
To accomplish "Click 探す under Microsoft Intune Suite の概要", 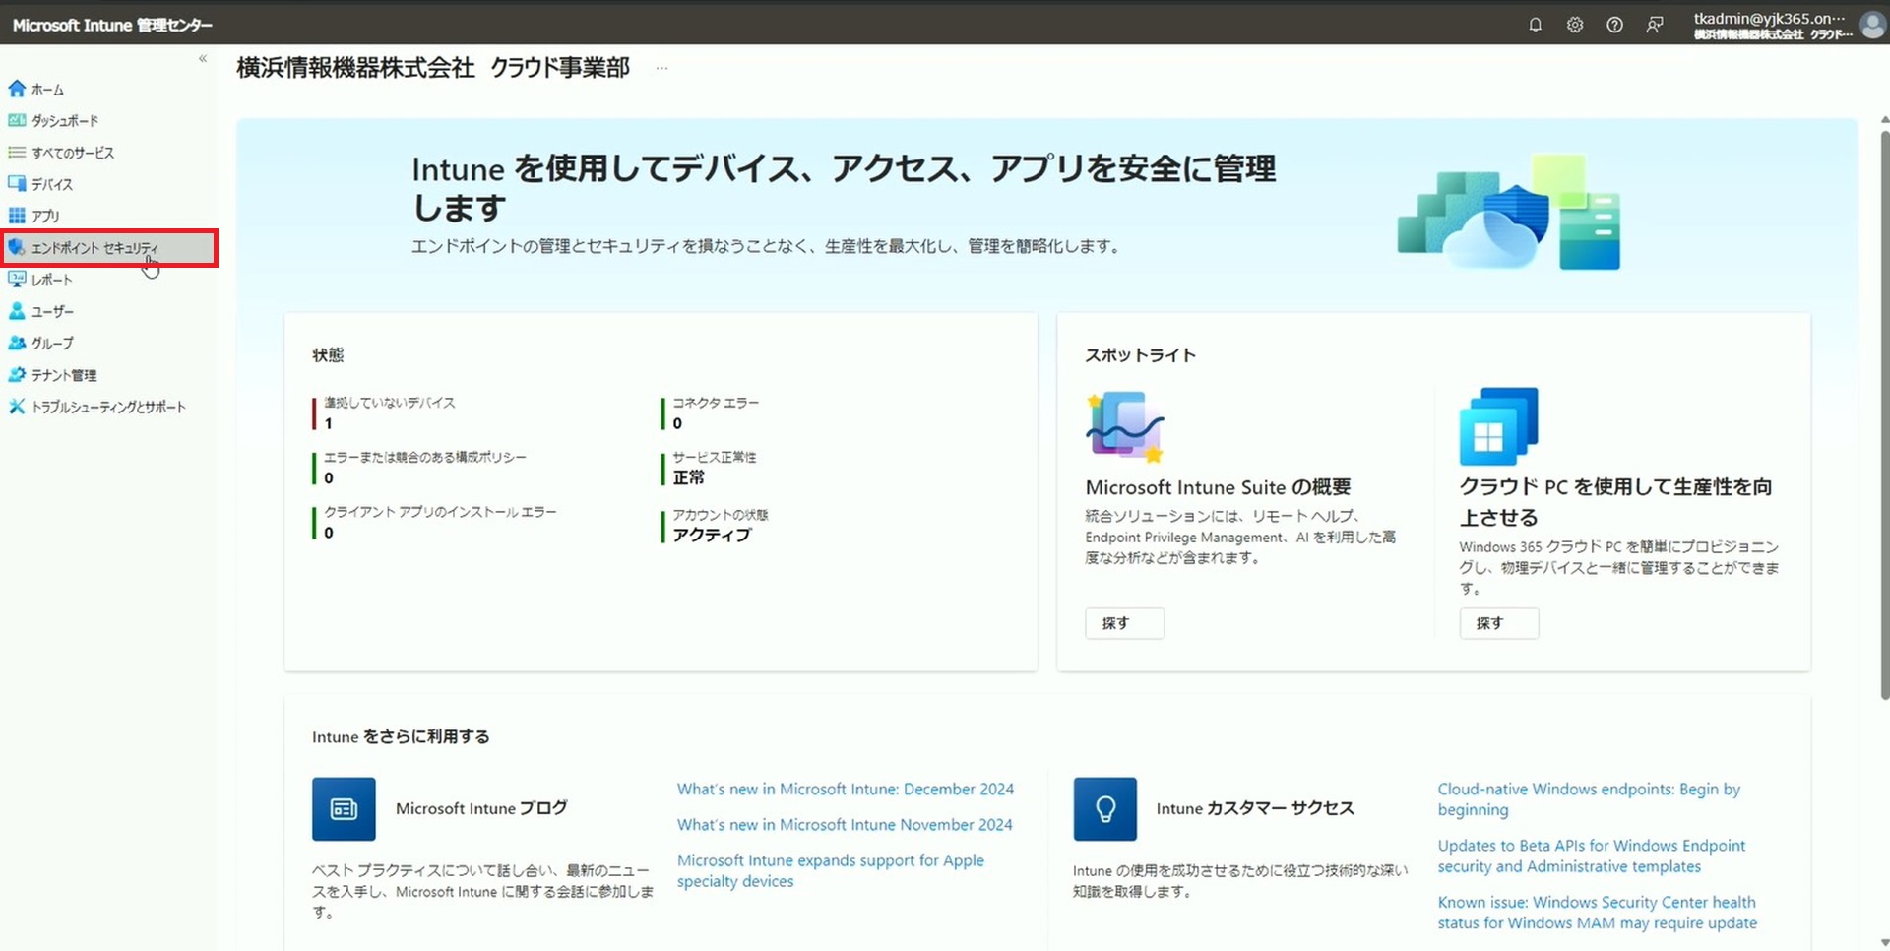I will point(1124,623).
